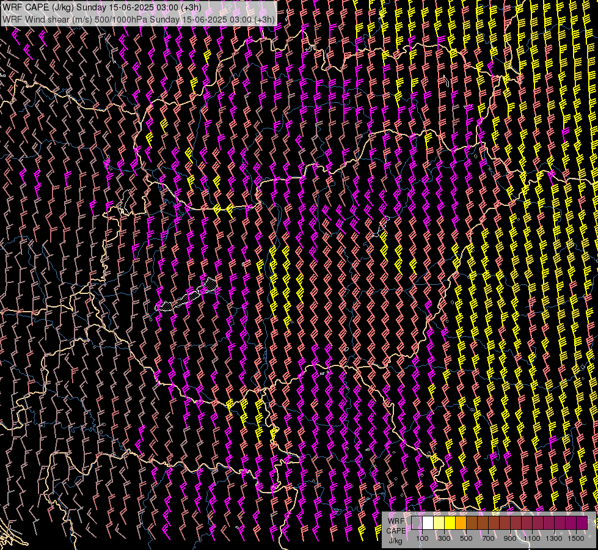Click the legend word "CAPE"

click(x=396, y=531)
